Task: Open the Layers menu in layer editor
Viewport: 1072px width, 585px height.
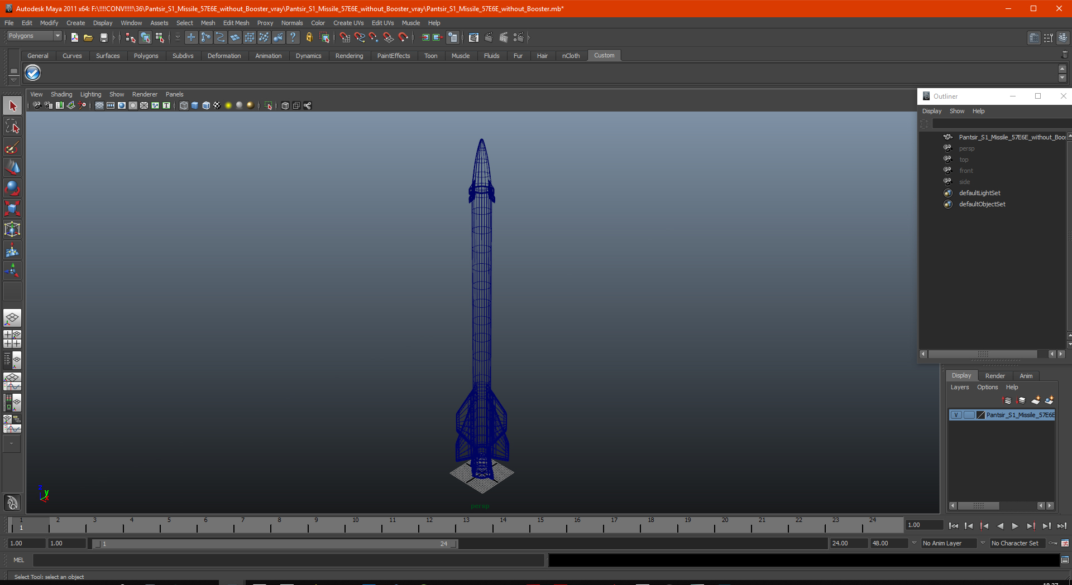Action: 960,387
